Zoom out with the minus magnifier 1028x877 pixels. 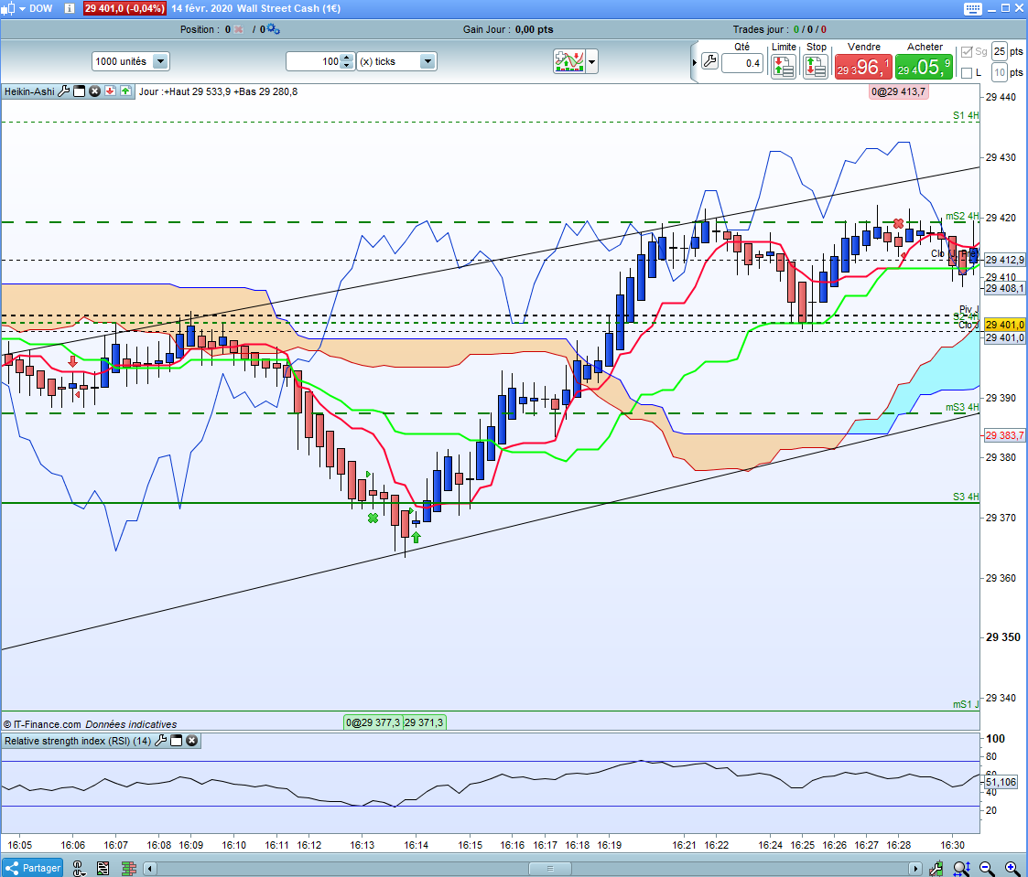coord(987,869)
